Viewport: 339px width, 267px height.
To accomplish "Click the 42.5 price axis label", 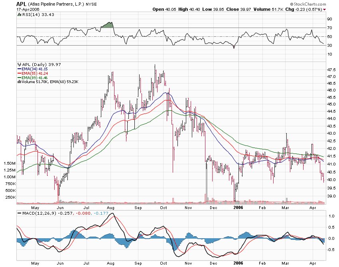I will point(331,141).
